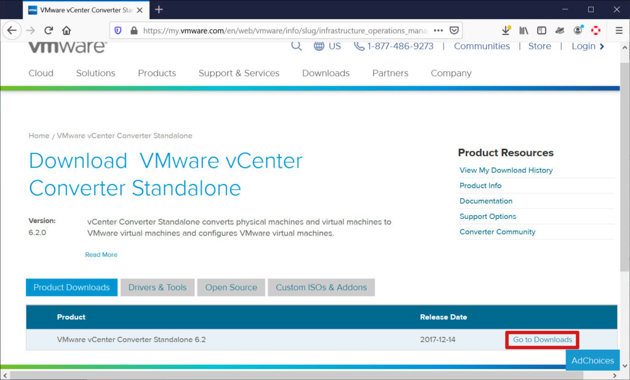The image size is (630, 380).
Task: Click the VMware vCenter Converter Standalone breadcrumb
Action: [124, 136]
